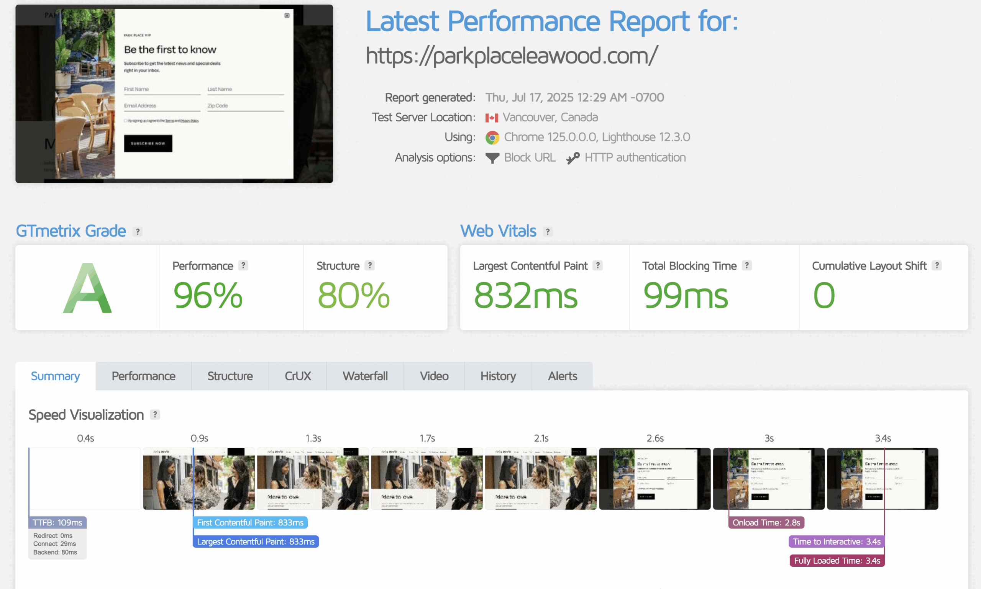Select the 0.4s blank filmstrip frame

[85, 479]
